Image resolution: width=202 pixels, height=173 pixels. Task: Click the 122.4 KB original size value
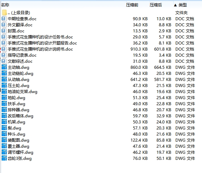139,140
